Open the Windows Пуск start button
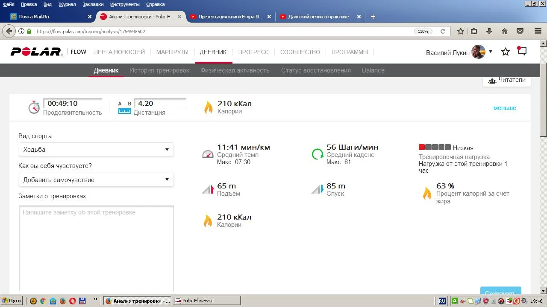 [12, 301]
